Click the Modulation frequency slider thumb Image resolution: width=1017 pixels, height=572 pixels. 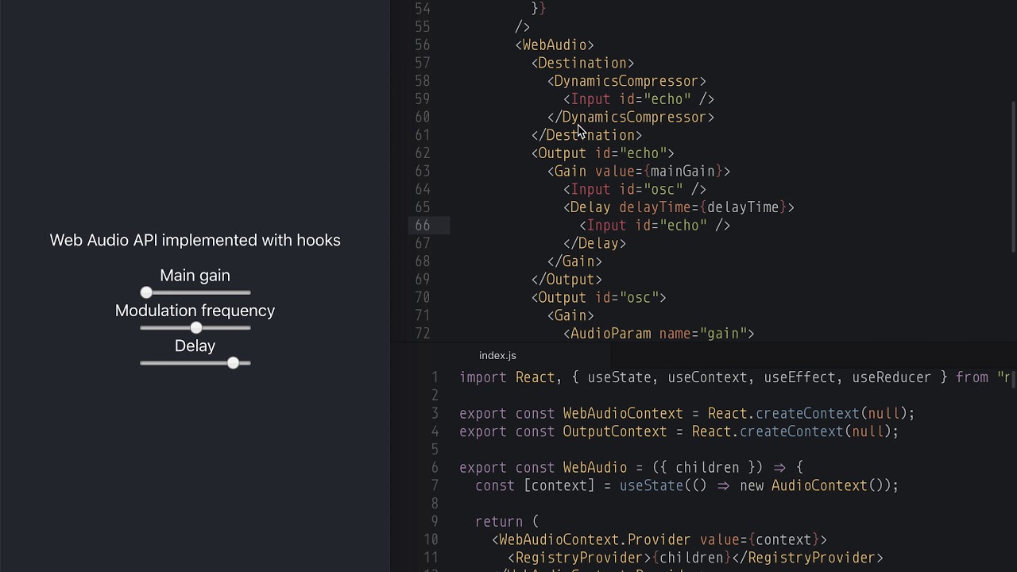(196, 328)
